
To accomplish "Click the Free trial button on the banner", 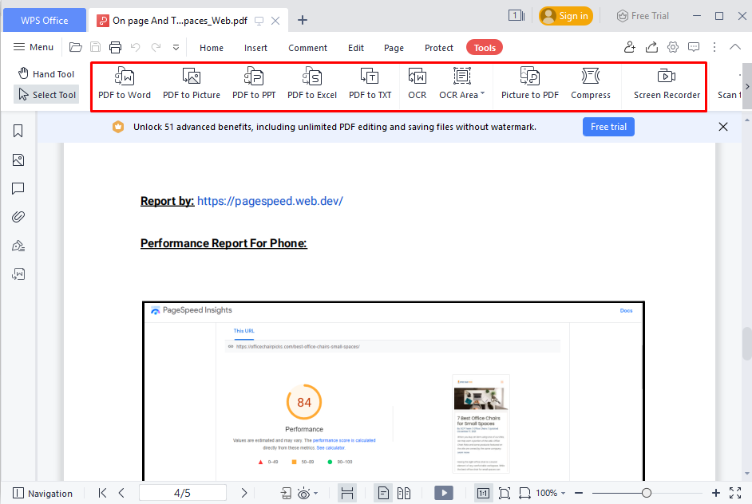I will tap(608, 126).
